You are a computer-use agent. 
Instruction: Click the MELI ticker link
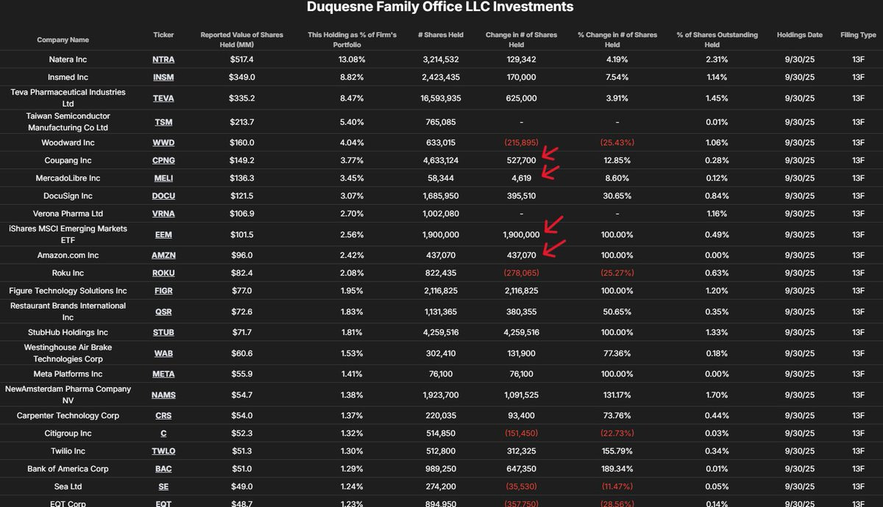(163, 178)
